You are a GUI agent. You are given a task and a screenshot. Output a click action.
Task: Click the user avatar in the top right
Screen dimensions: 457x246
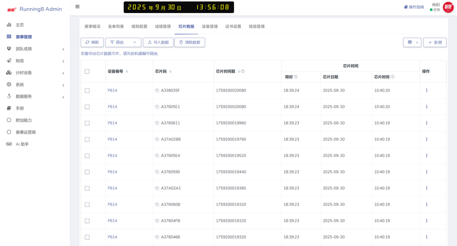448,7
